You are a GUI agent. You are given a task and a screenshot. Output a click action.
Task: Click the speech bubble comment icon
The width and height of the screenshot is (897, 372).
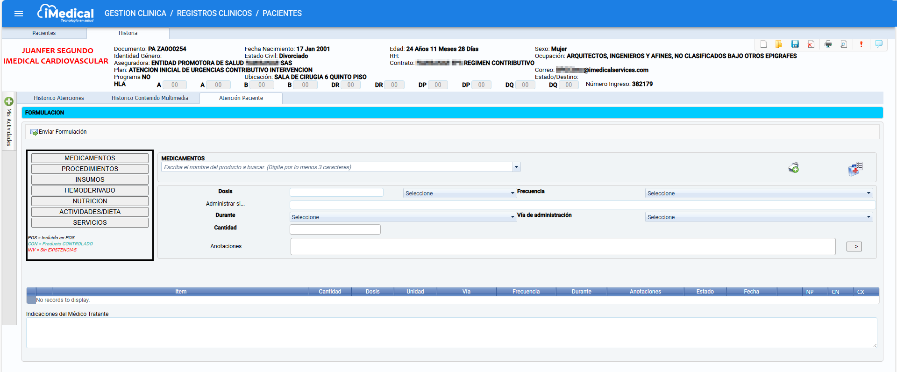pyautogui.click(x=879, y=44)
